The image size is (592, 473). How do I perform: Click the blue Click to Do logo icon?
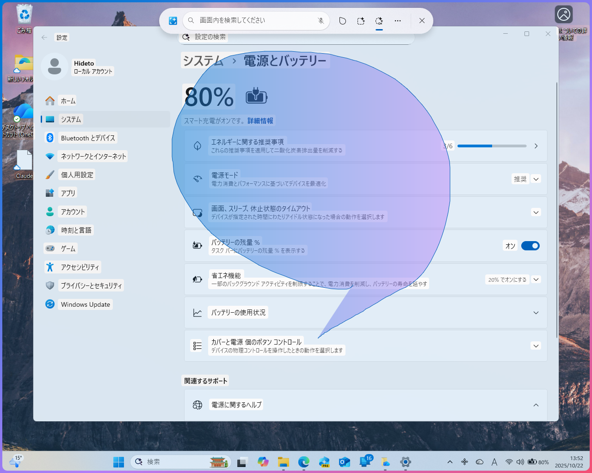(173, 21)
